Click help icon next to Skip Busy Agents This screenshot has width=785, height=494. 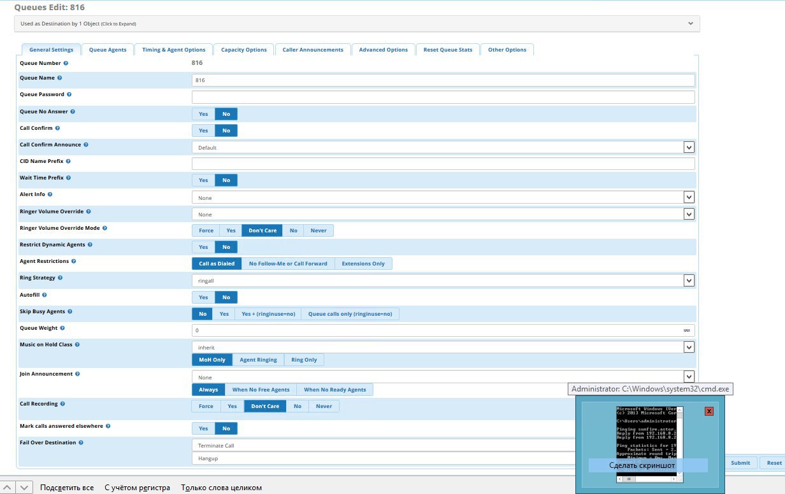point(70,311)
